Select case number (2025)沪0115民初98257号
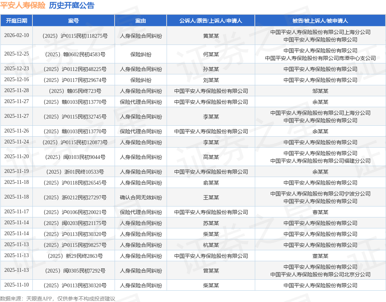386x302 pixels. 75,245
